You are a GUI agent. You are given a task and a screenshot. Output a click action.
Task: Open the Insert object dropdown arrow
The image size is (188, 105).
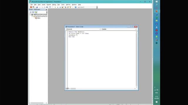35,7
